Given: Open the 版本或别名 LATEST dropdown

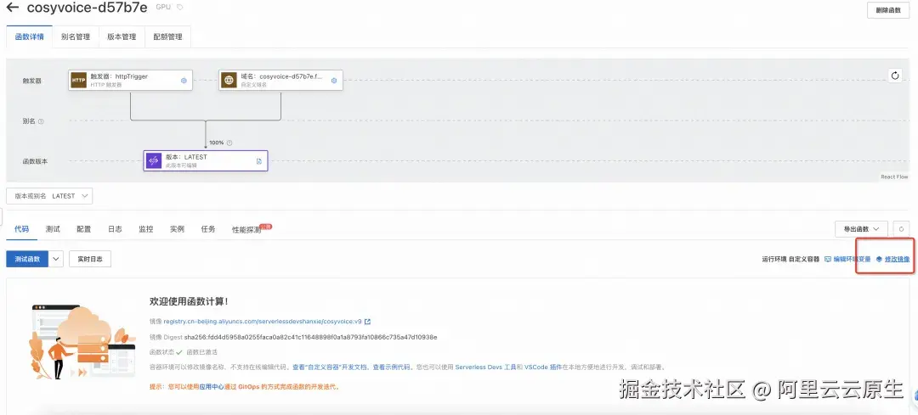Looking at the screenshot, I should 49,196.
